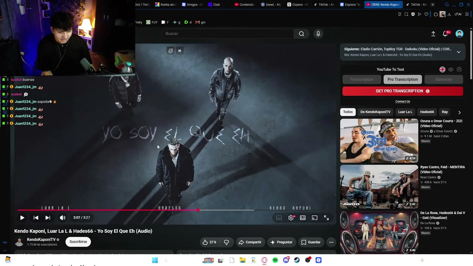
Task: Filter by Hades66 chip
Action: [427, 112]
